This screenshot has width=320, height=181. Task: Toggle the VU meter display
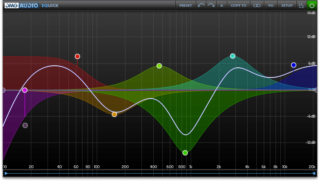point(270,5)
